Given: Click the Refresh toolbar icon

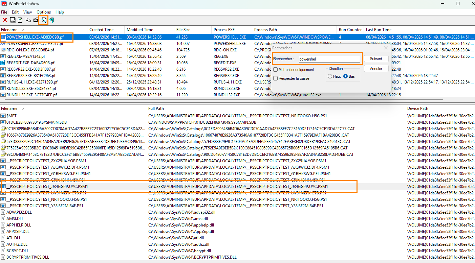Looking at the screenshot, I should [x=20, y=20].
